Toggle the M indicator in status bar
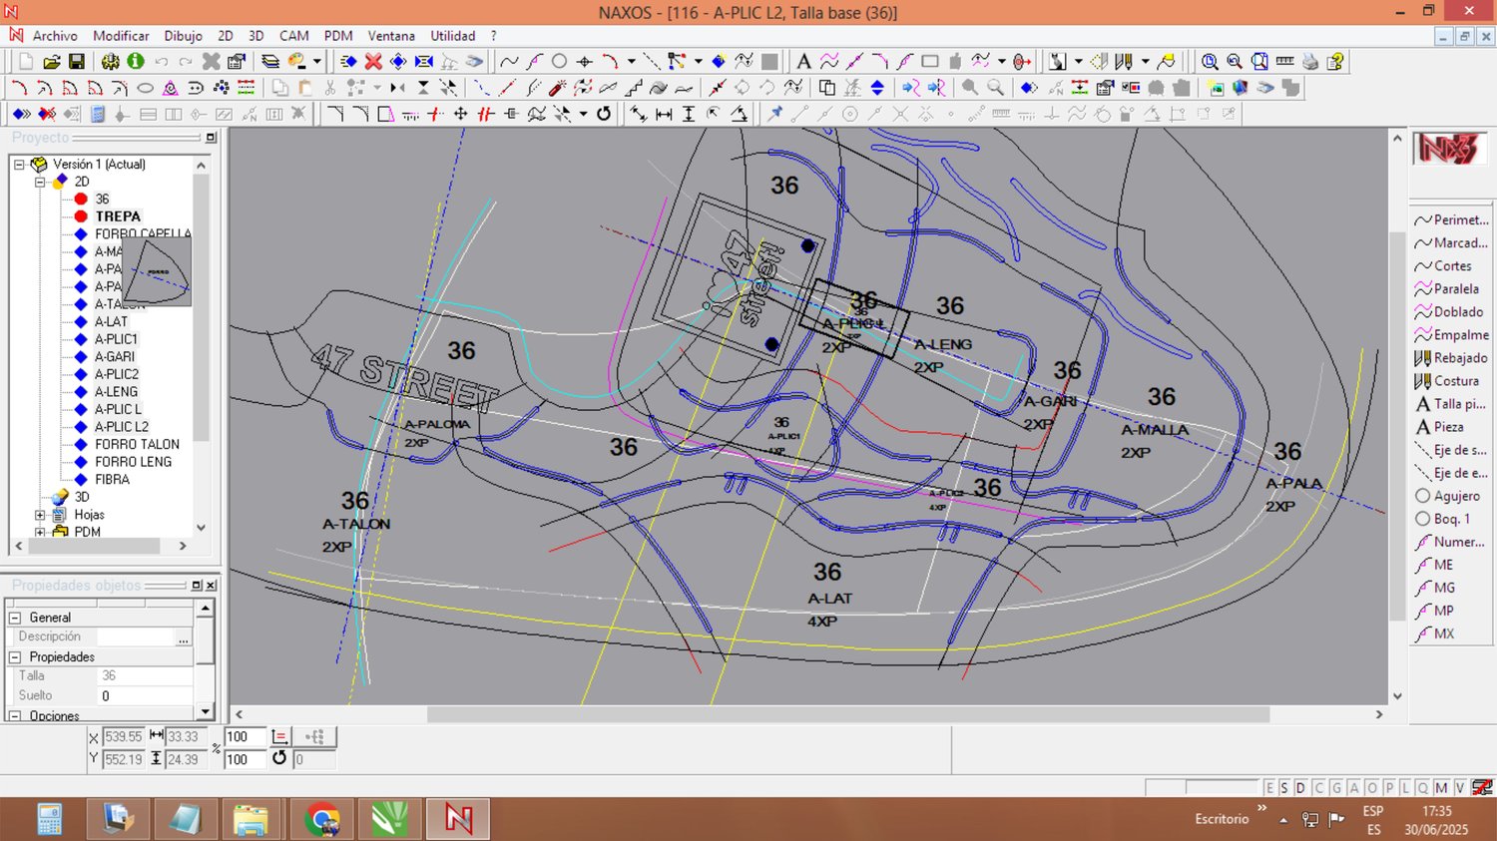The width and height of the screenshot is (1497, 841). [x=1441, y=788]
